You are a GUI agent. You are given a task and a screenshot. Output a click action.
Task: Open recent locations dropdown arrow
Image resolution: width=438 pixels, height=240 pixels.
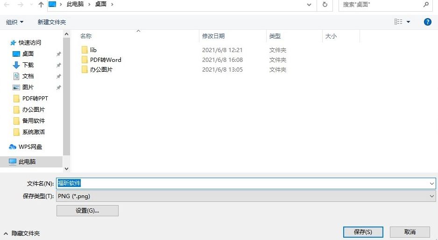(x=31, y=5)
